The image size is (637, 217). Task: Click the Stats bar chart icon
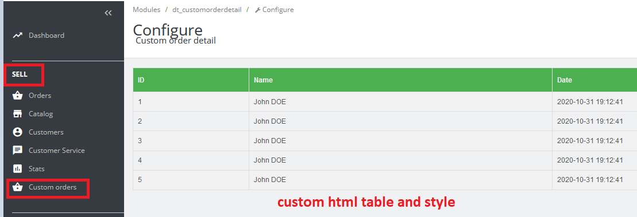click(x=17, y=169)
